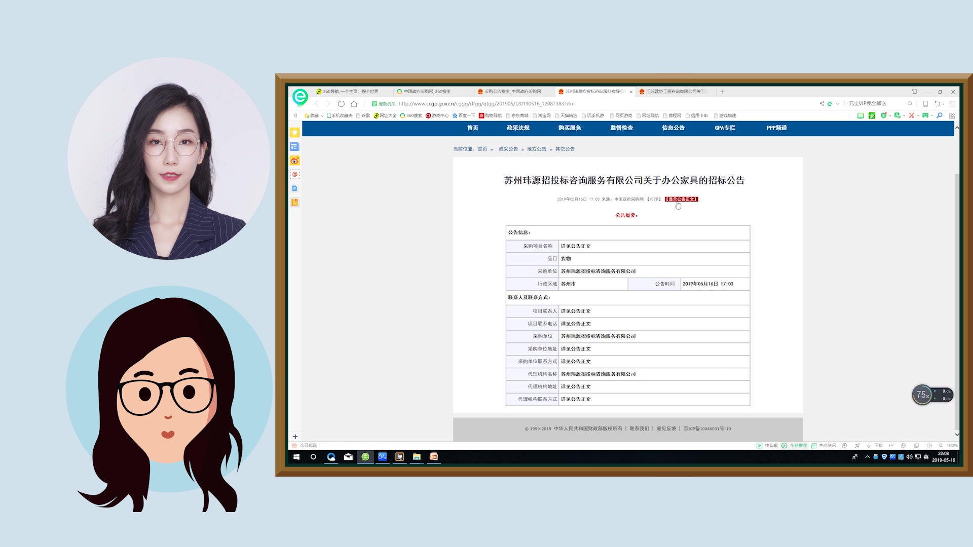Expand the 收藏 favorites dropdown arrow
The width and height of the screenshot is (973, 547).
pyautogui.click(x=322, y=116)
